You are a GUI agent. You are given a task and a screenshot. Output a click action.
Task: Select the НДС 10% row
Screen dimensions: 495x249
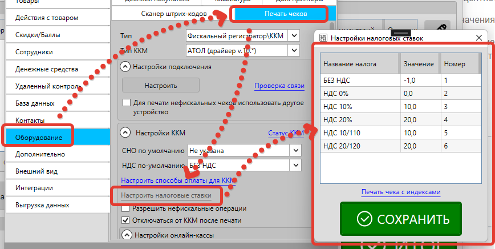pos(400,107)
